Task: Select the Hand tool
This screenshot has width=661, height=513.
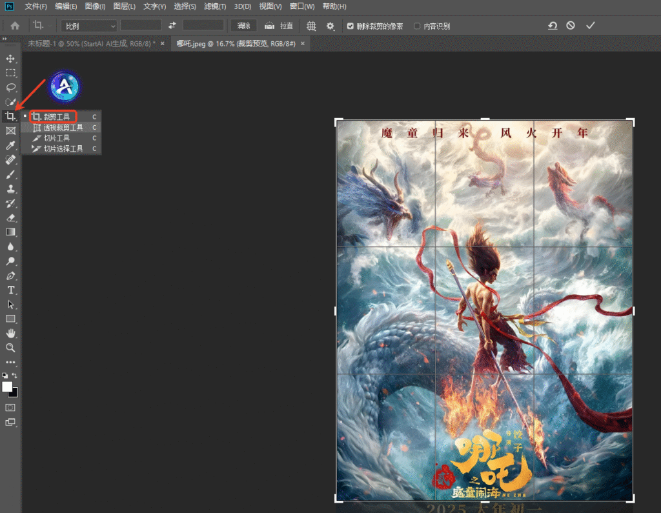Action: [10, 334]
